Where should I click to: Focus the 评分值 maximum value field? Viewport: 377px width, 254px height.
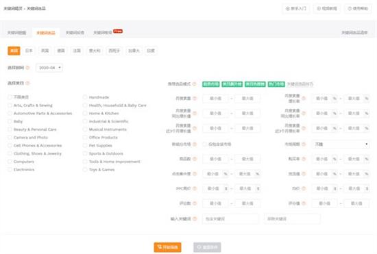(x=356, y=203)
